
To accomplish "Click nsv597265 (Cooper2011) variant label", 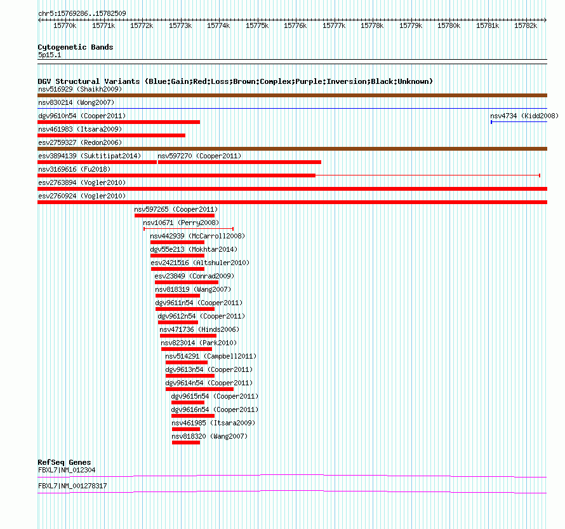I will tap(176, 209).
